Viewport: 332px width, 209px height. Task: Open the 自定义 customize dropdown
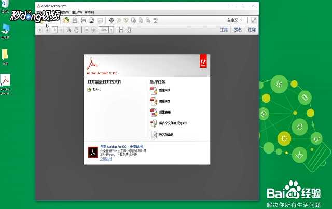click(x=234, y=20)
